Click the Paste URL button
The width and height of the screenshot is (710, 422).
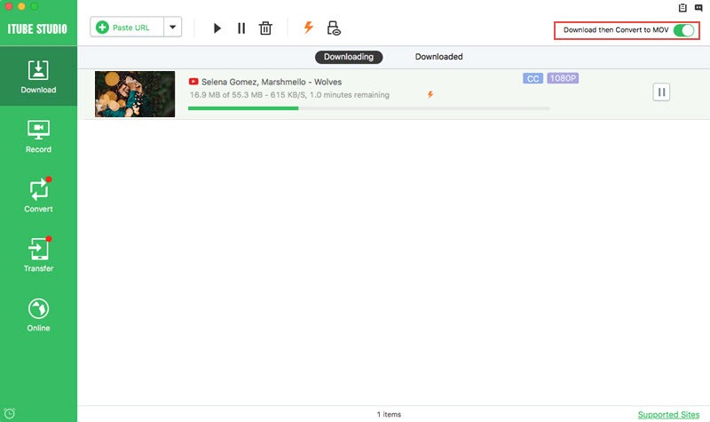[127, 28]
